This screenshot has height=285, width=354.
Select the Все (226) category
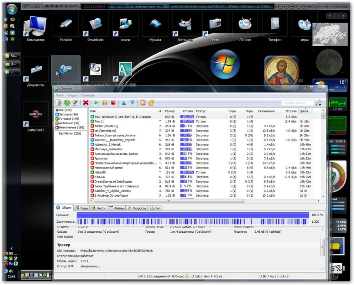[x=64, y=110]
